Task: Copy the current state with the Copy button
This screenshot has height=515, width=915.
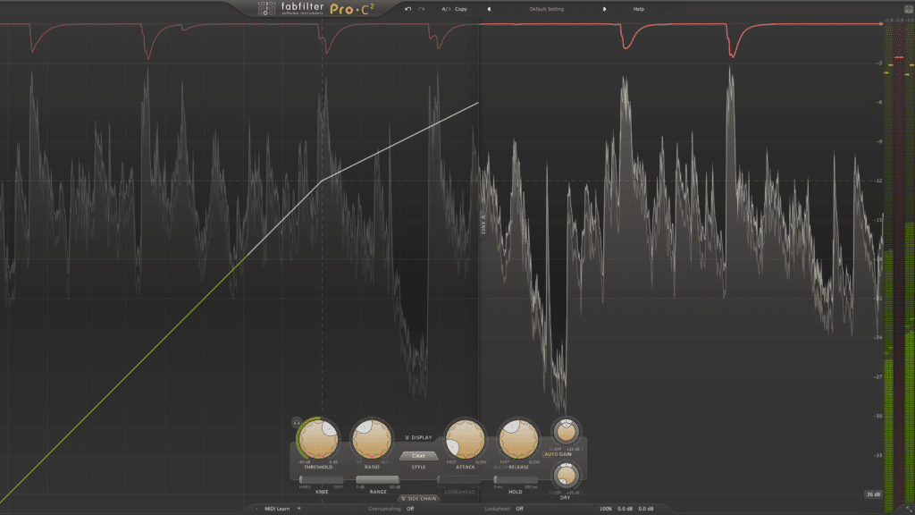Action: (461, 9)
